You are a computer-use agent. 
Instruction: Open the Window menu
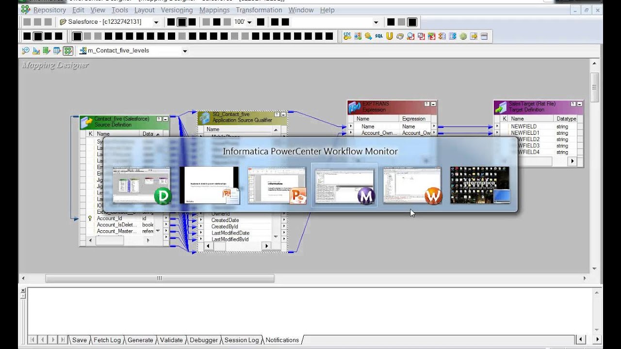click(x=301, y=10)
